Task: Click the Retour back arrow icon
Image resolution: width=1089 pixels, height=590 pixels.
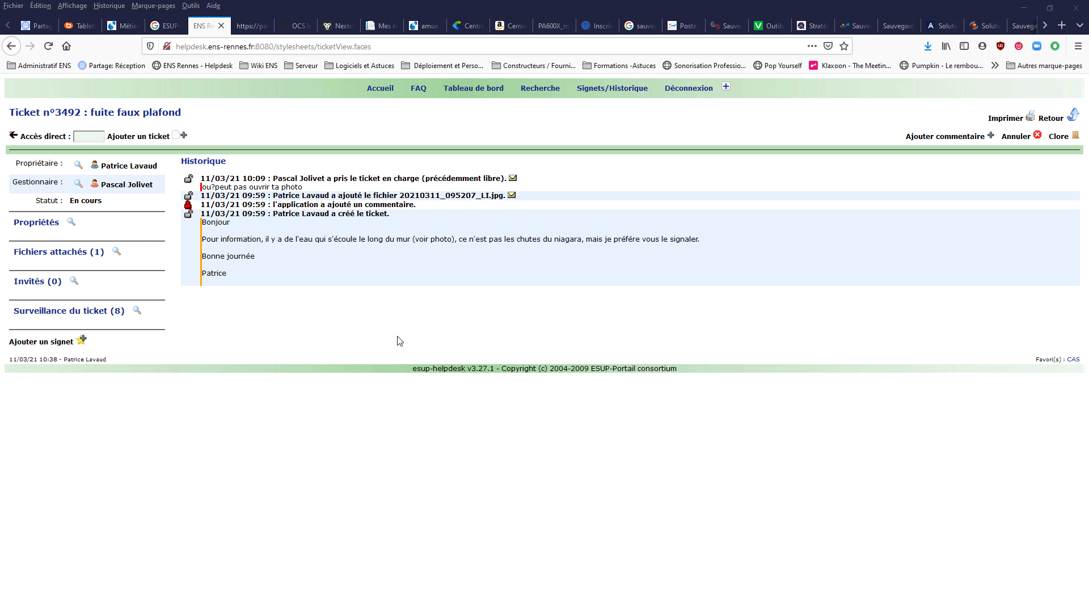Action: (x=1073, y=115)
